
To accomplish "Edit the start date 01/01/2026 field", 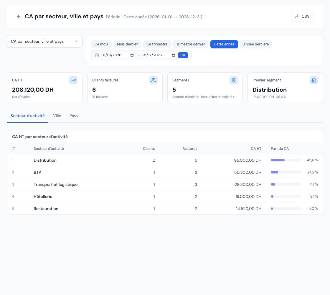I will tap(118, 55).
